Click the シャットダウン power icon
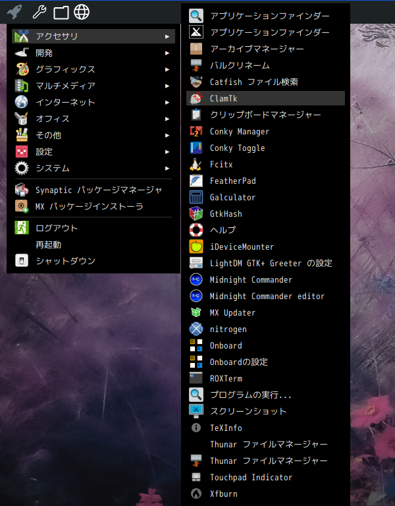The image size is (395, 506). pos(22,261)
